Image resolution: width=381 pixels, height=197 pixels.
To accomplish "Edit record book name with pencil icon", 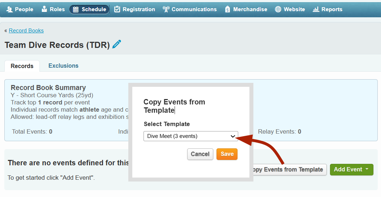I will click(x=117, y=45).
